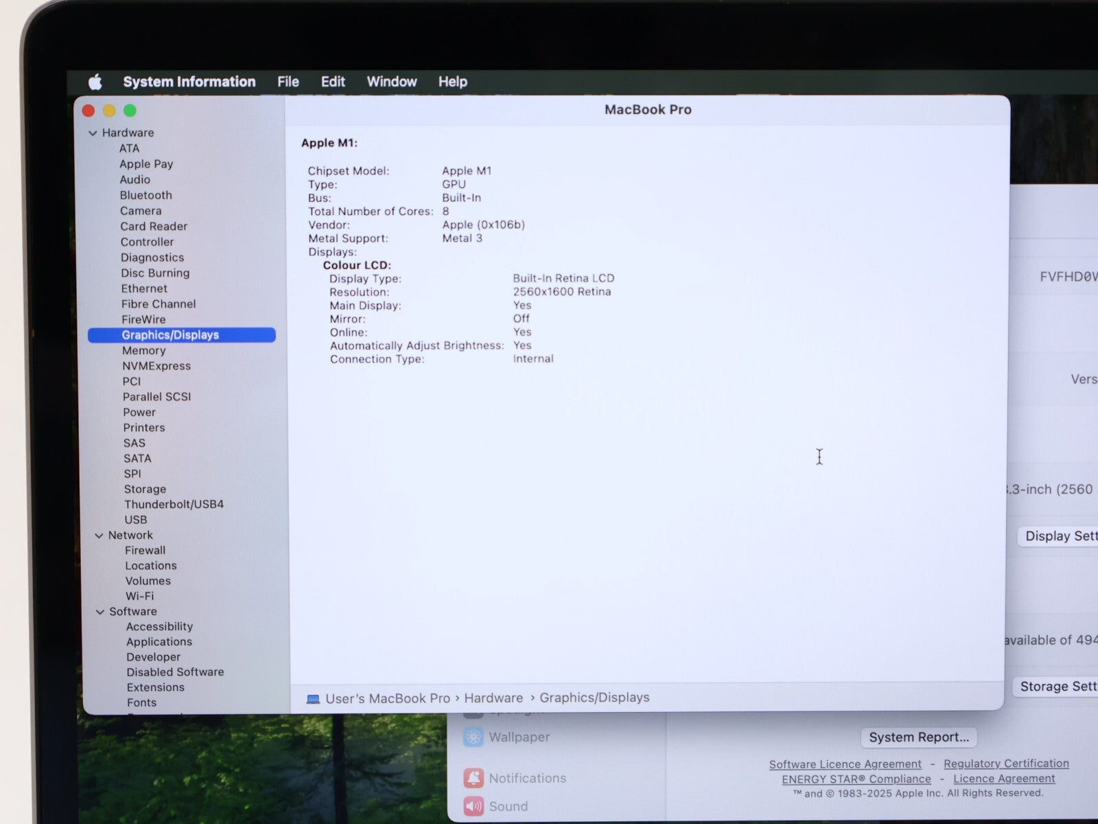Open ENERGY STAR Compliance link

pos(856,779)
